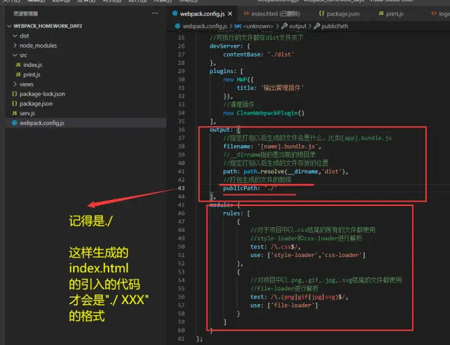Expand the views folder chevron
Screen dimensions: 450x345
click(15, 84)
